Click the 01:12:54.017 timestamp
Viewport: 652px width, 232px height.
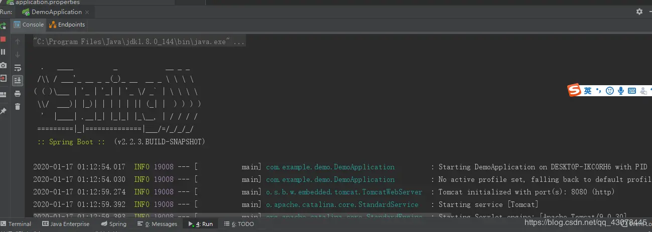point(101,167)
